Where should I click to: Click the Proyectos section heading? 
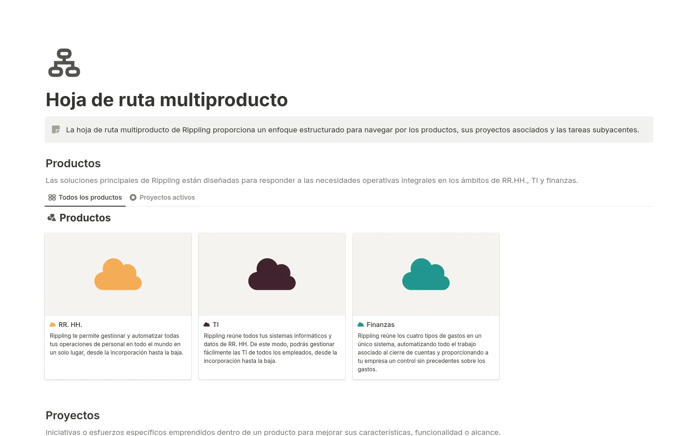tap(72, 415)
